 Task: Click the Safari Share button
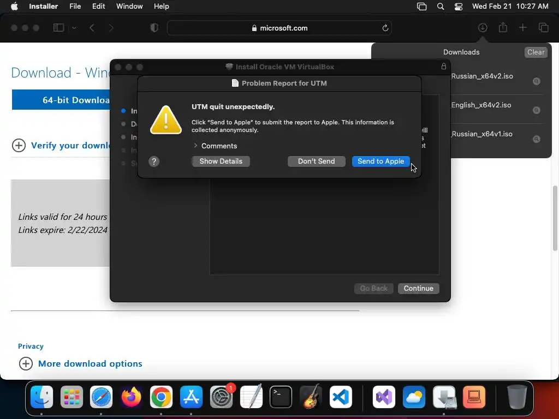[503, 27]
